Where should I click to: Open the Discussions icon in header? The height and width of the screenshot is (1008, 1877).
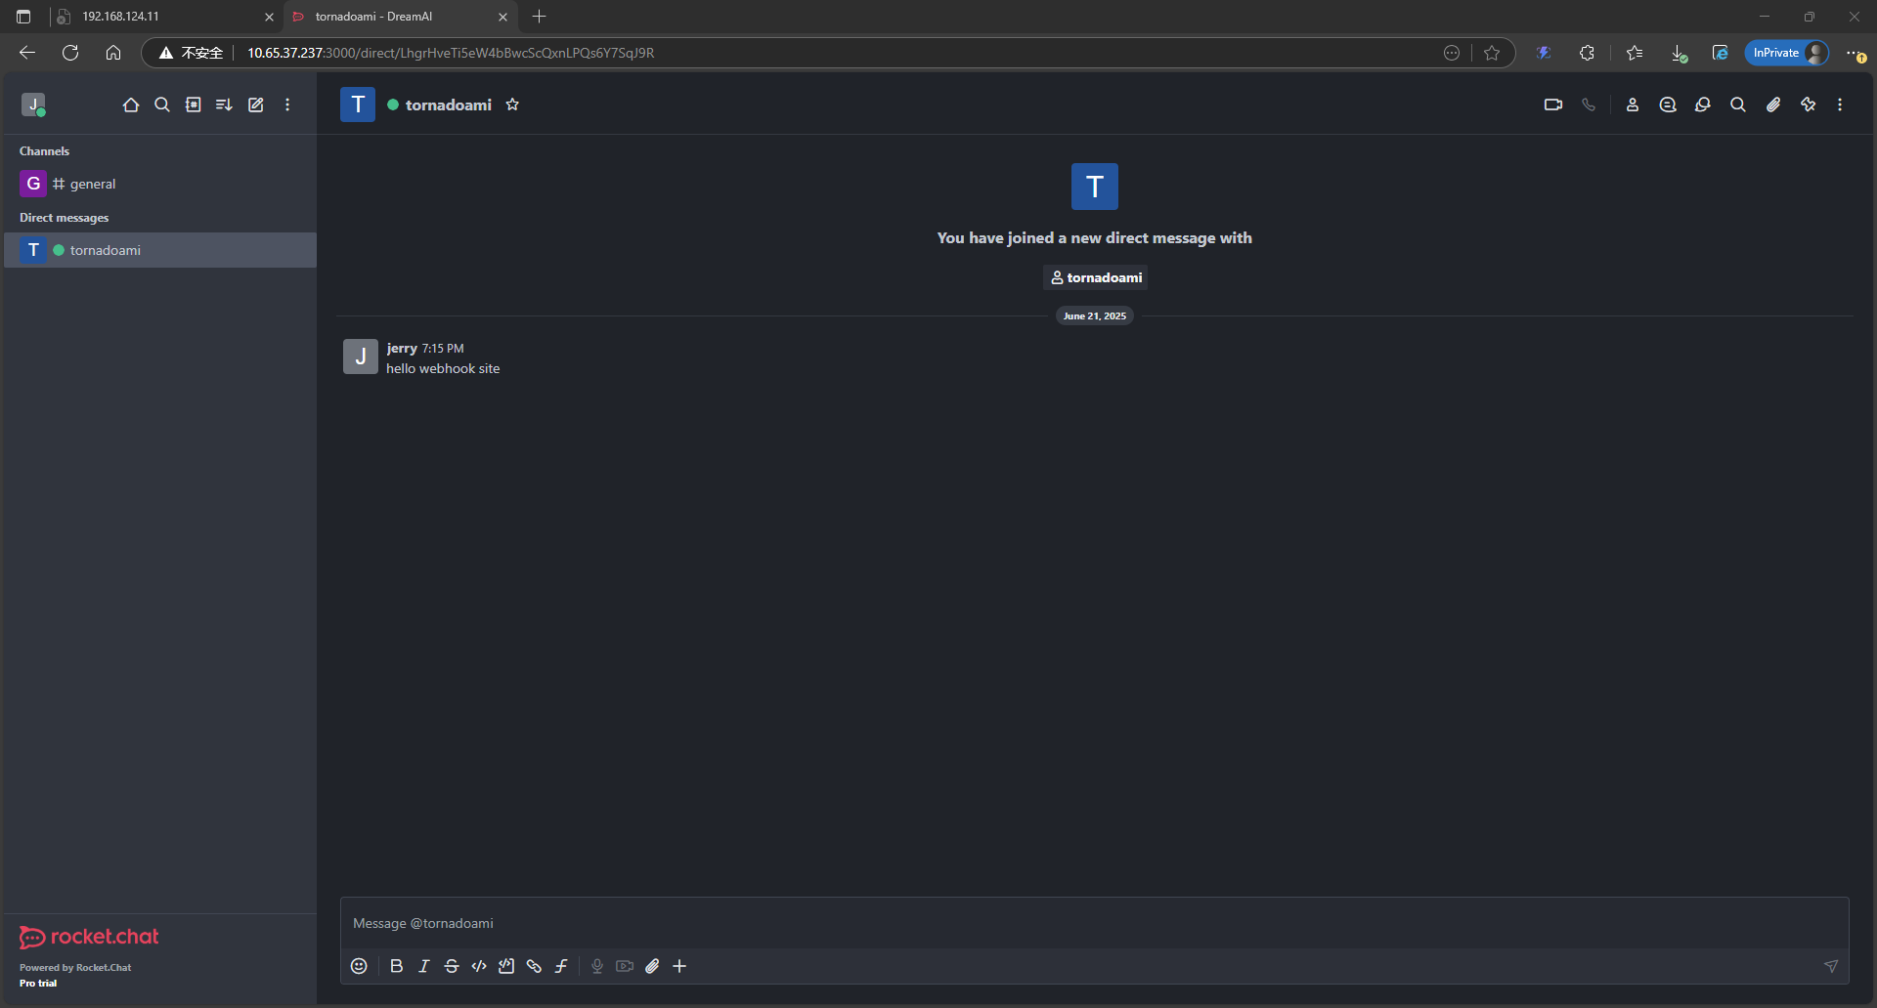1703,105
